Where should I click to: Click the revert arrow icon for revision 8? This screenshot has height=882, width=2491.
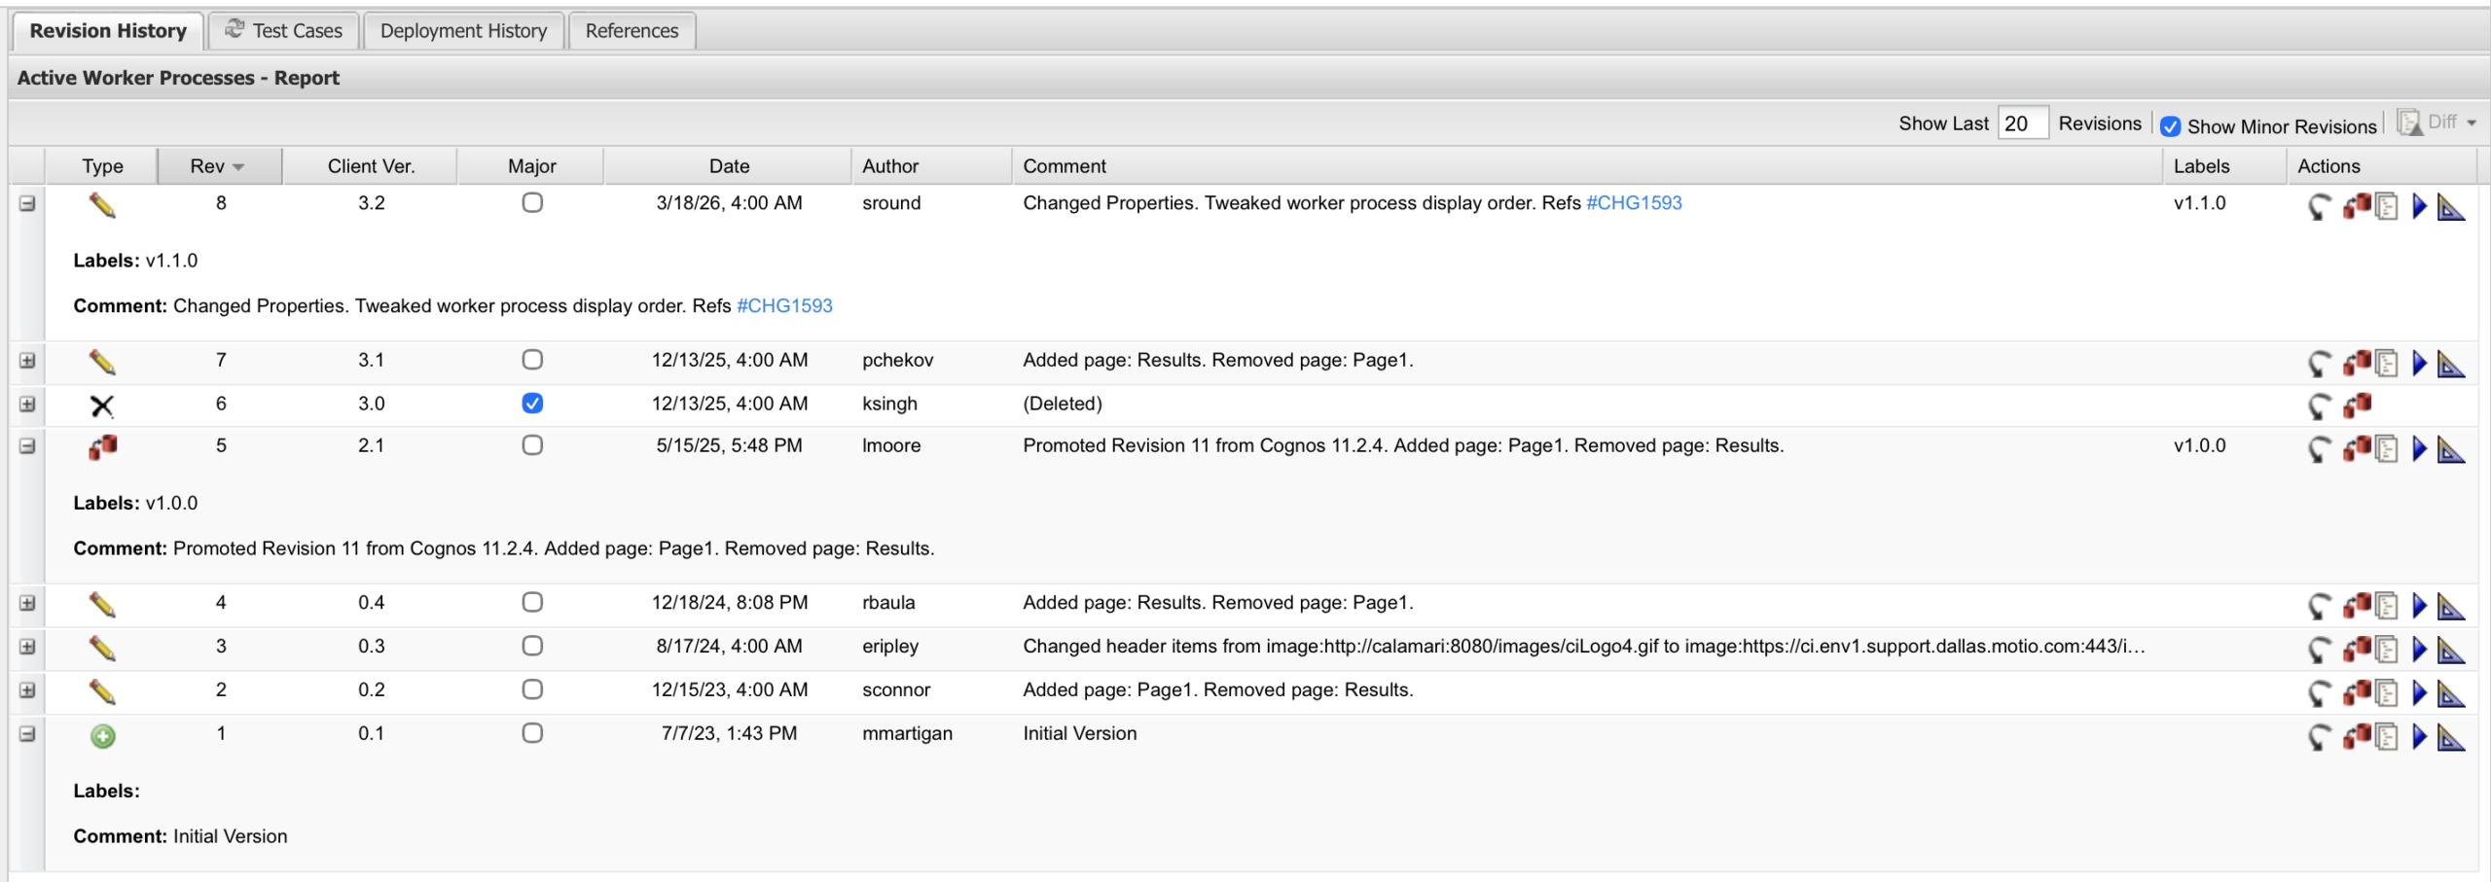pyautogui.click(x=2320, y=206)
